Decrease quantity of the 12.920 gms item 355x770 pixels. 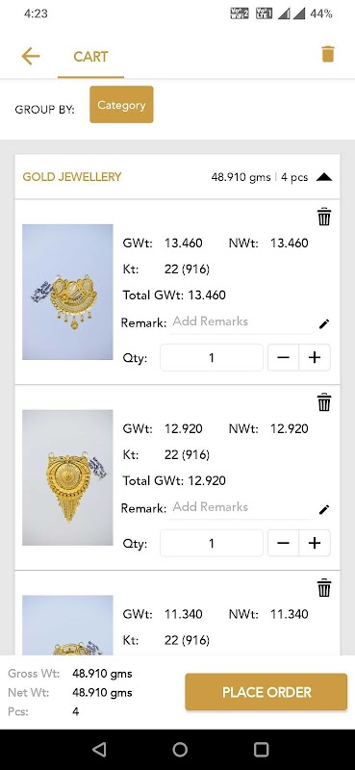(283, 543)
